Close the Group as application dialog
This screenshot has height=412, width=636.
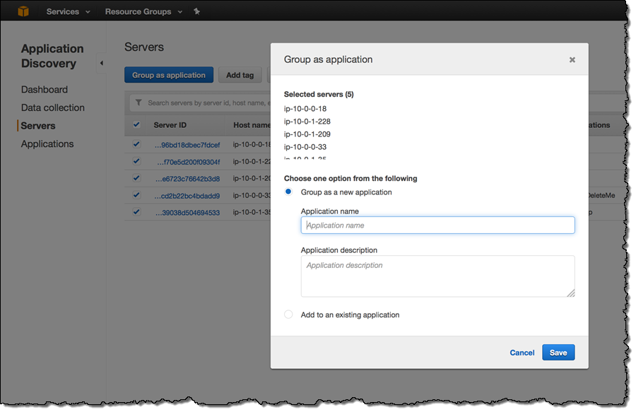[x=572, y=60]
